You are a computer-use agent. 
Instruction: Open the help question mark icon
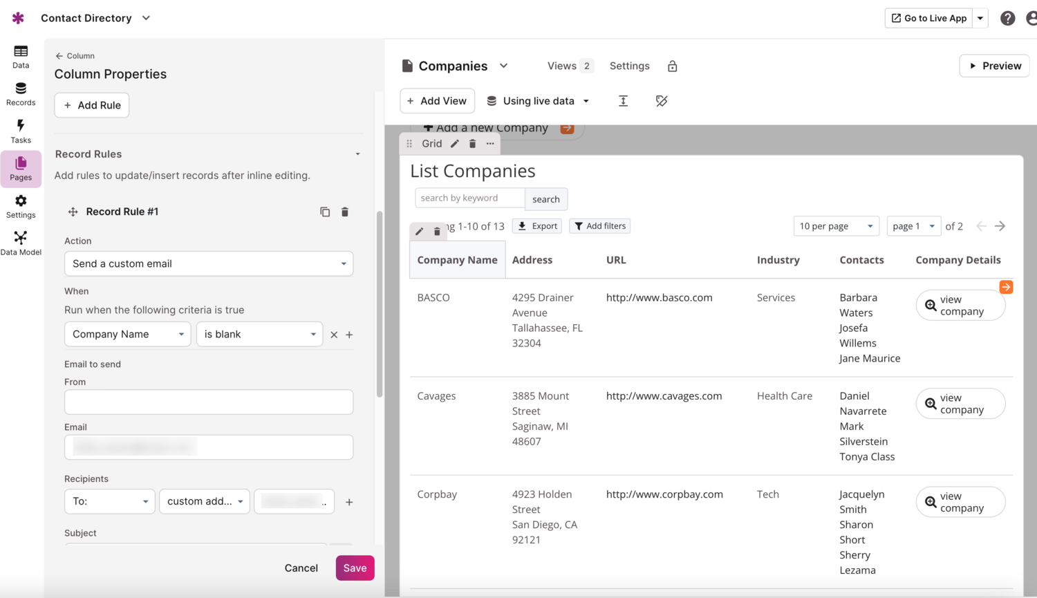pos(1007,19)
